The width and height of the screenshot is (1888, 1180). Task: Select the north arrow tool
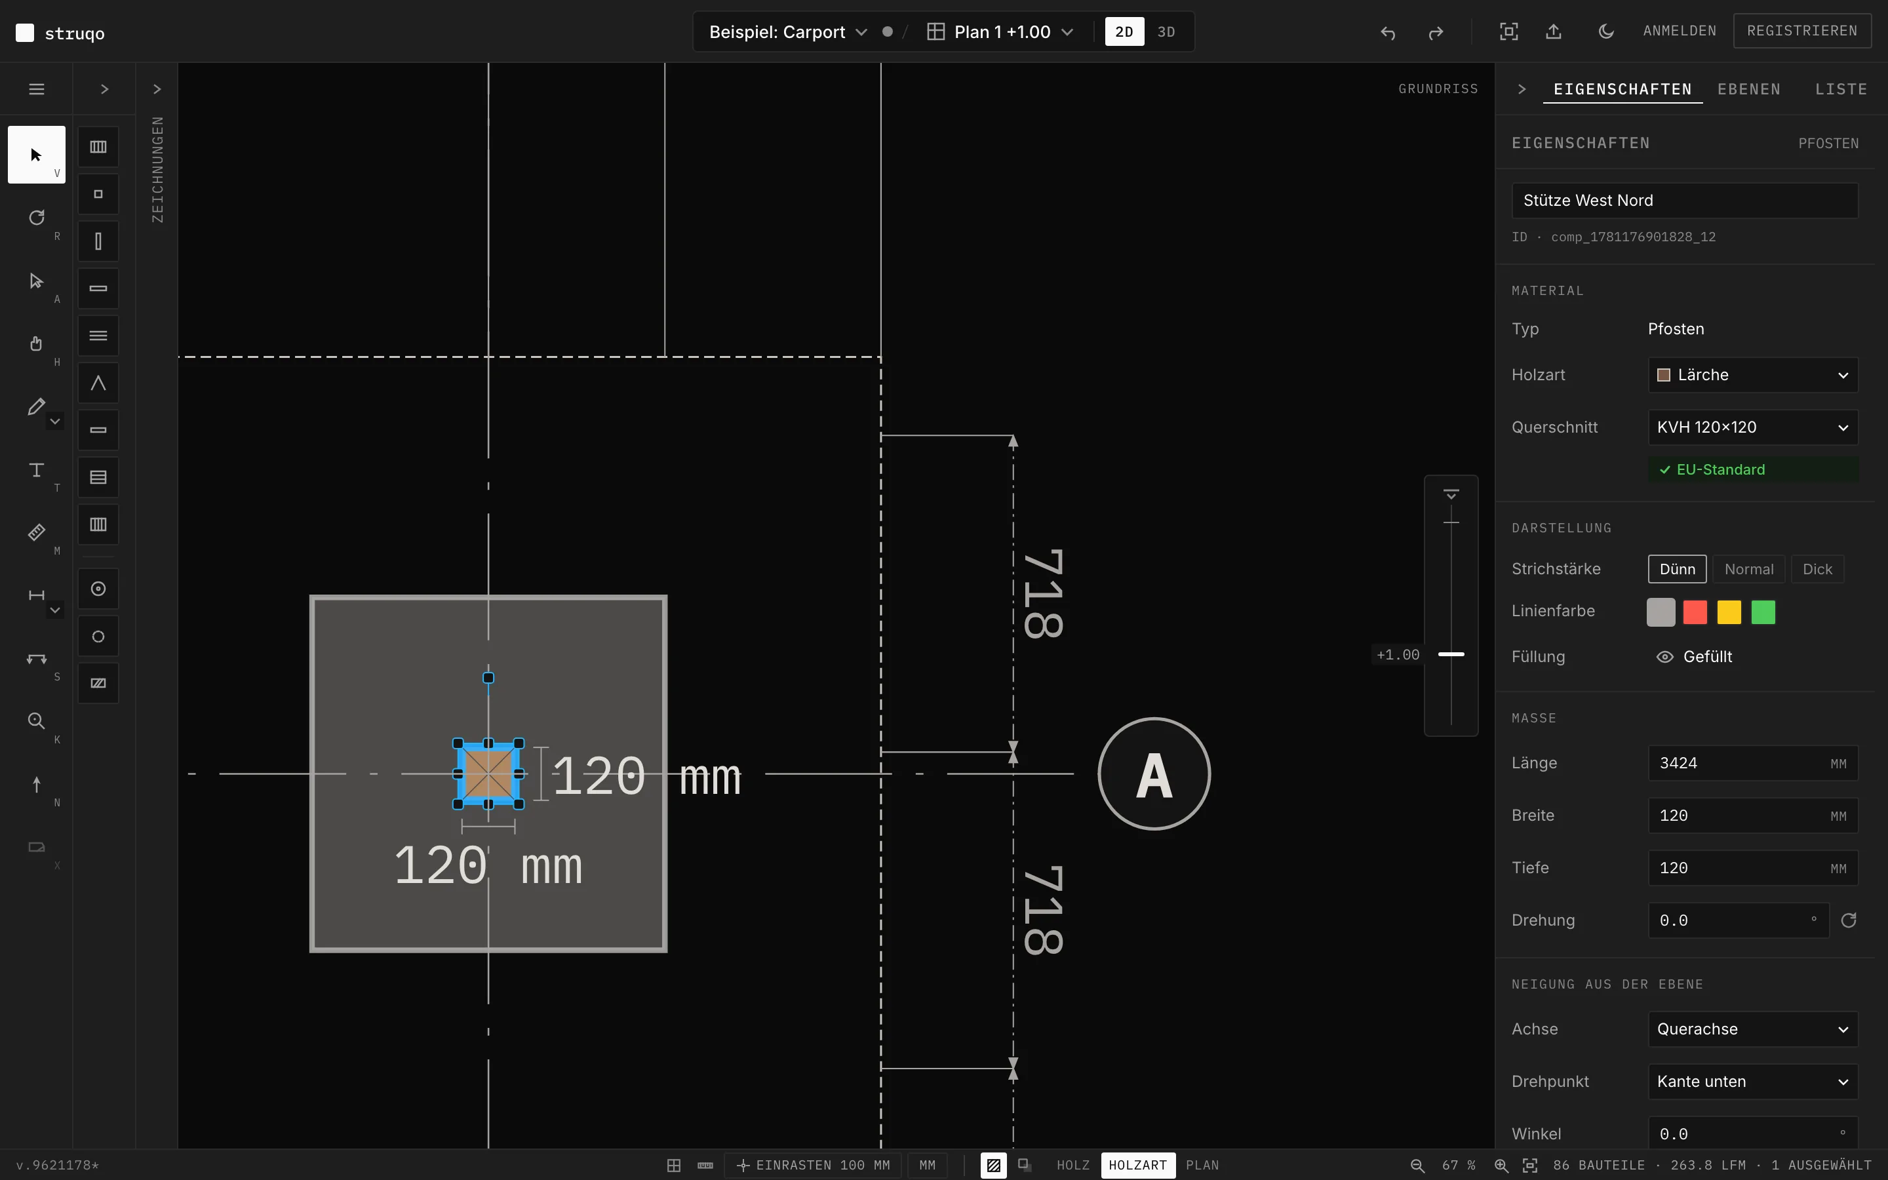37,784
